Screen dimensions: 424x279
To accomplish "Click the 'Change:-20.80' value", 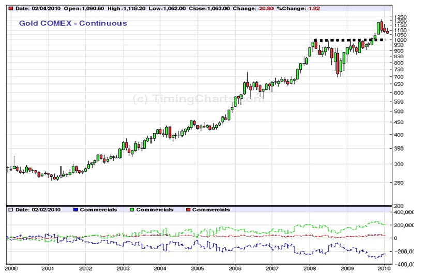I will [253, 8].
